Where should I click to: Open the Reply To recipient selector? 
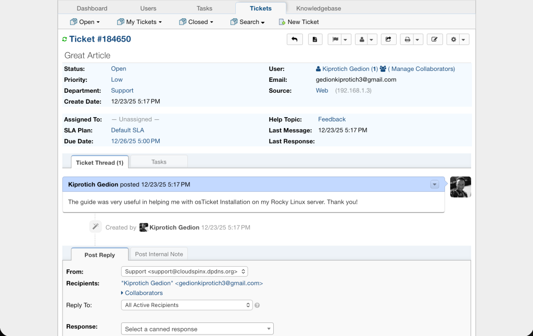tap(186, 305)
